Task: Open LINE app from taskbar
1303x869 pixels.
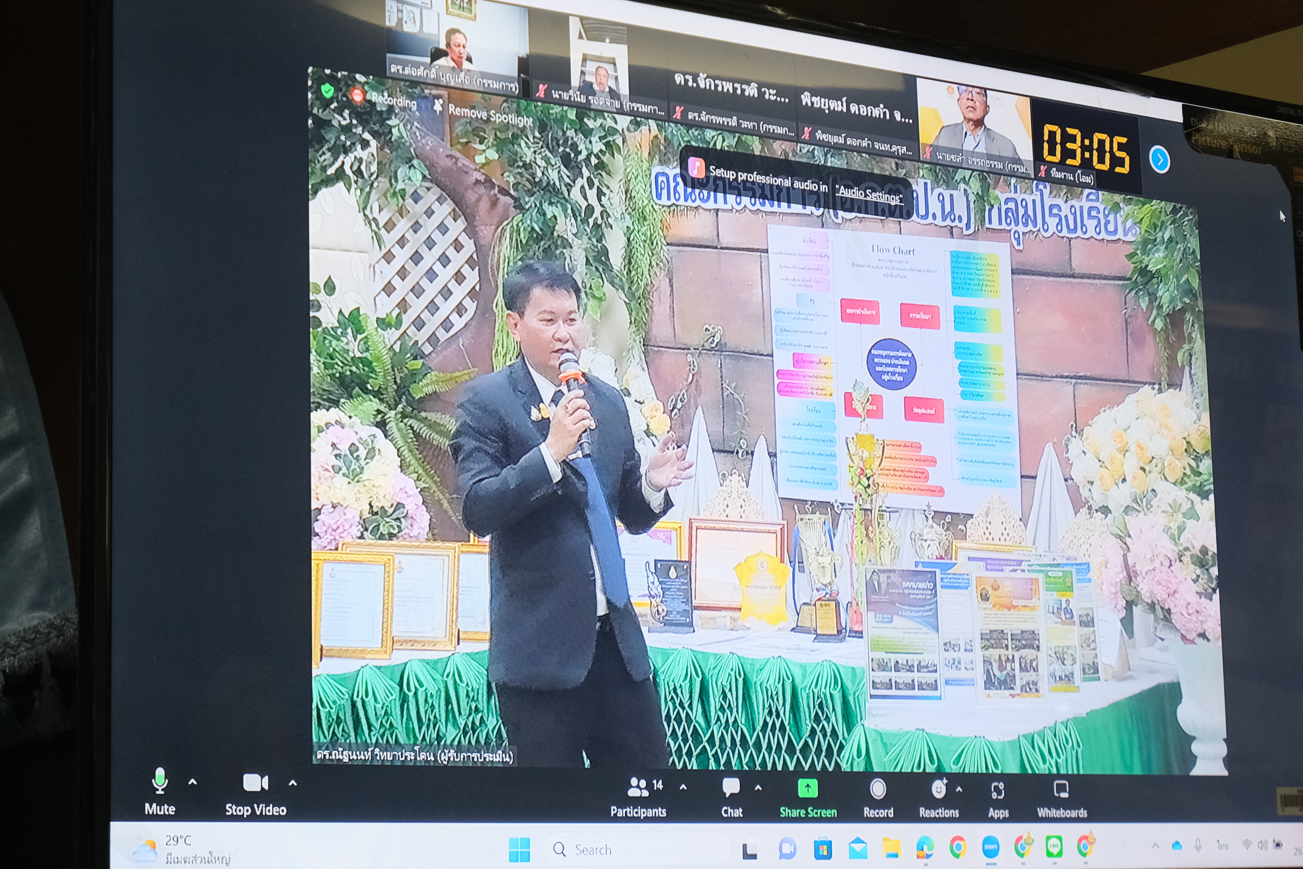Action: pyautogui.click(x=1054, y=846)
